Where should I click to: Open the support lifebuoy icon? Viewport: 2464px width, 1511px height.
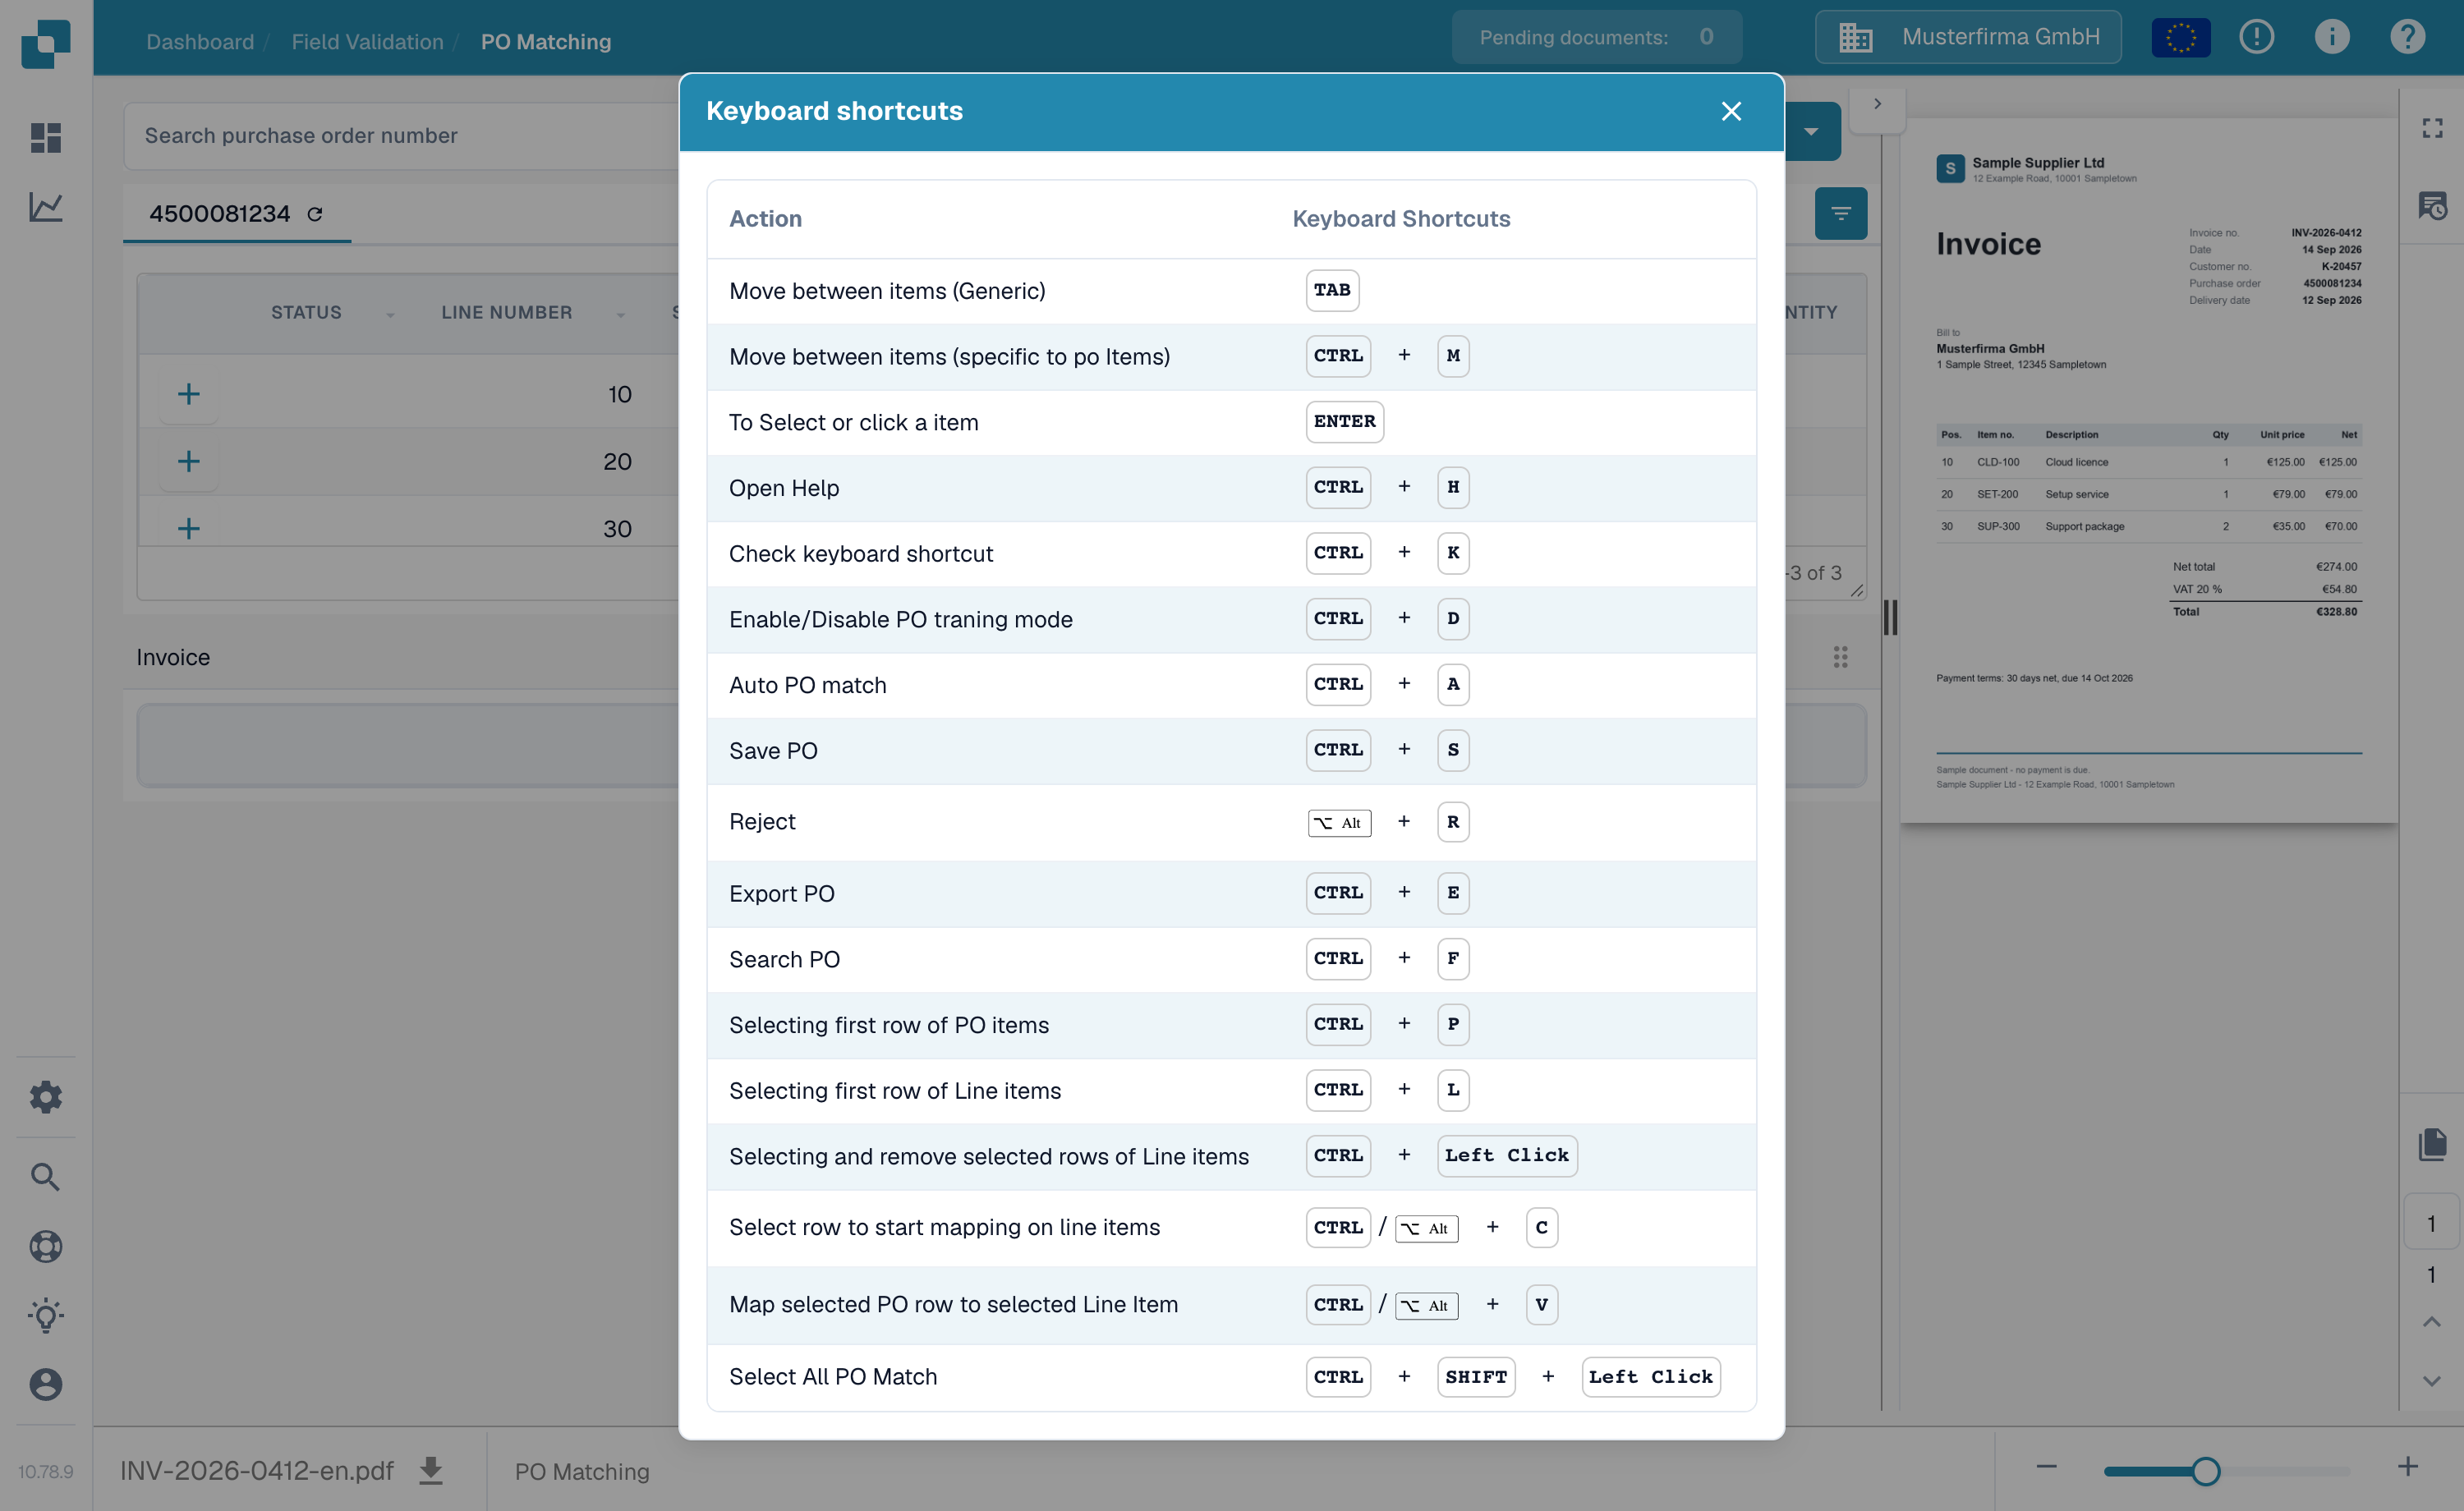point(46,1246)
